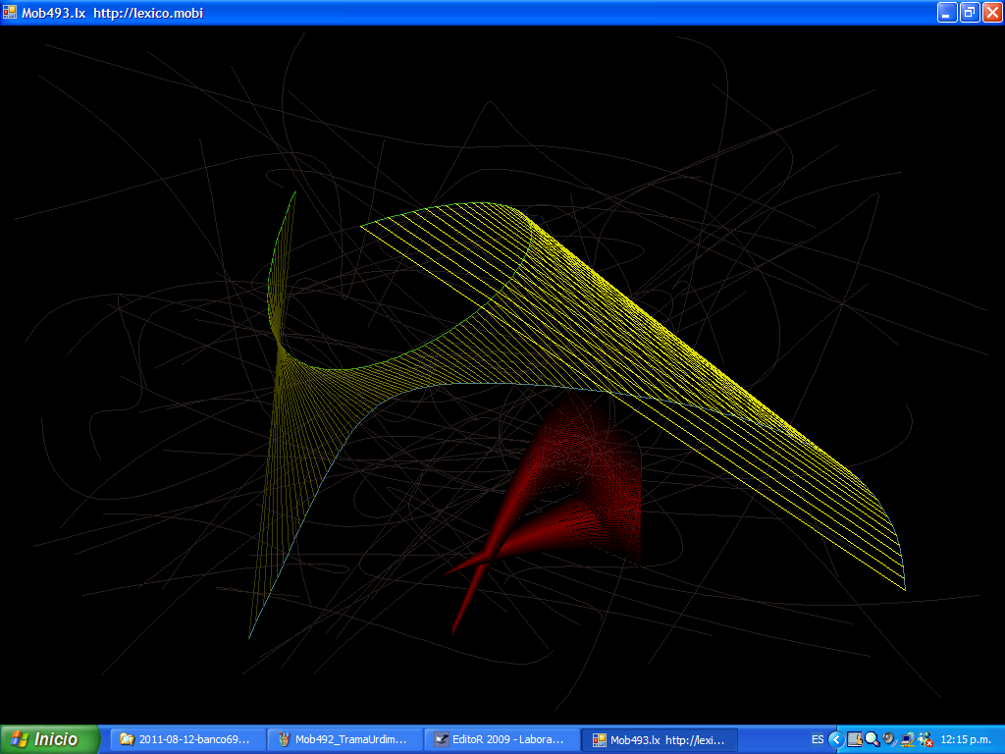Screen dimensions: 1005x754
Task: Click the Mob493.lx application icon in title bar
Action: click(10, 13)
